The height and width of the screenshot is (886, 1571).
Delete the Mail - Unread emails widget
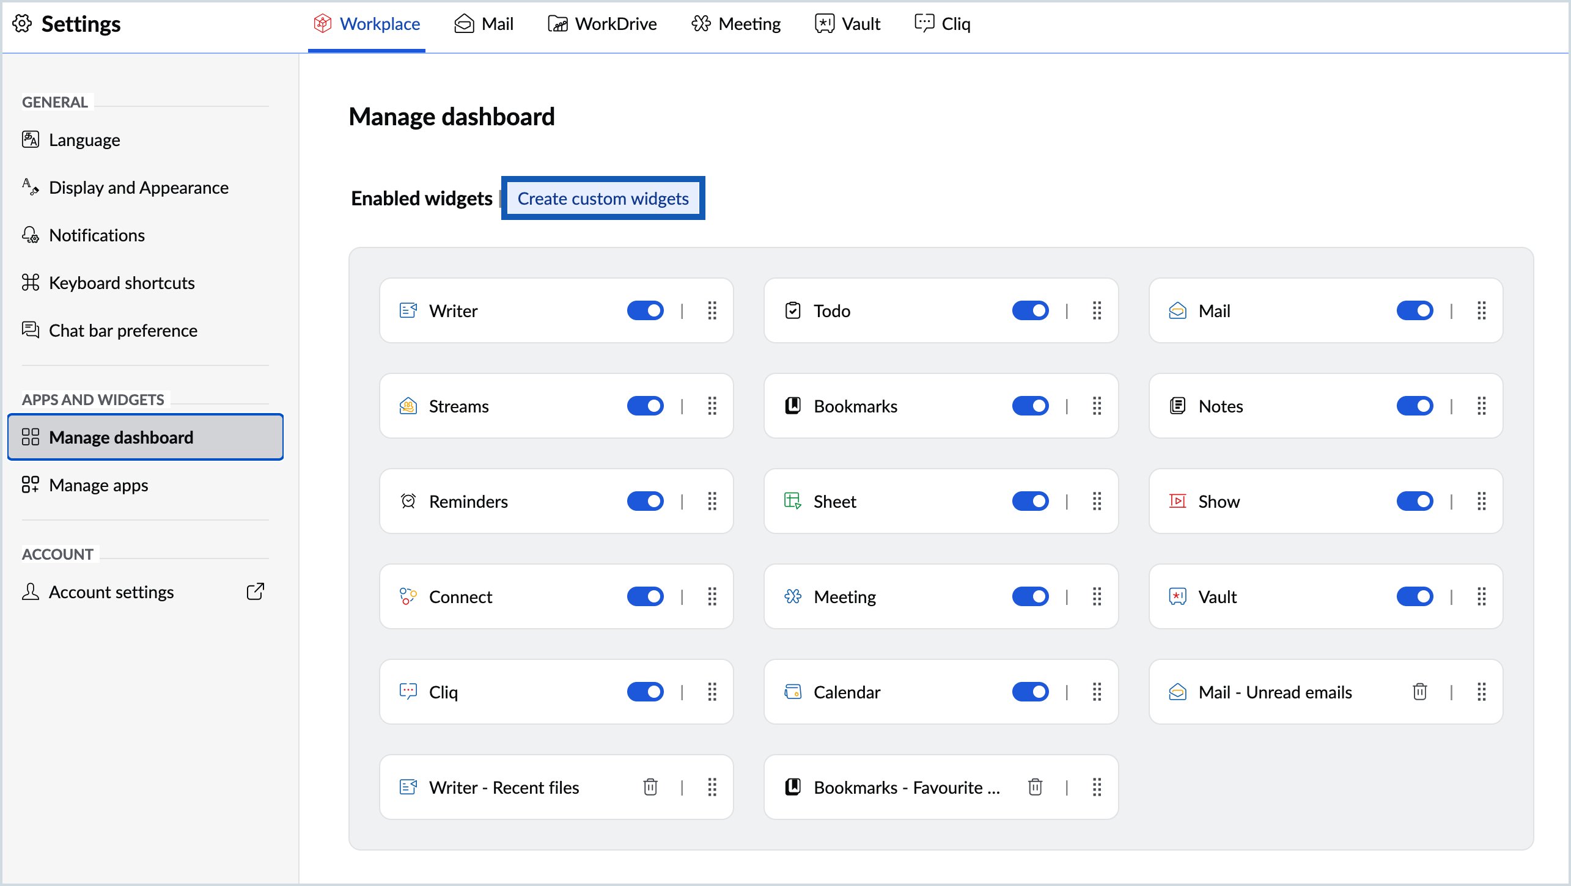point(1419,692)
